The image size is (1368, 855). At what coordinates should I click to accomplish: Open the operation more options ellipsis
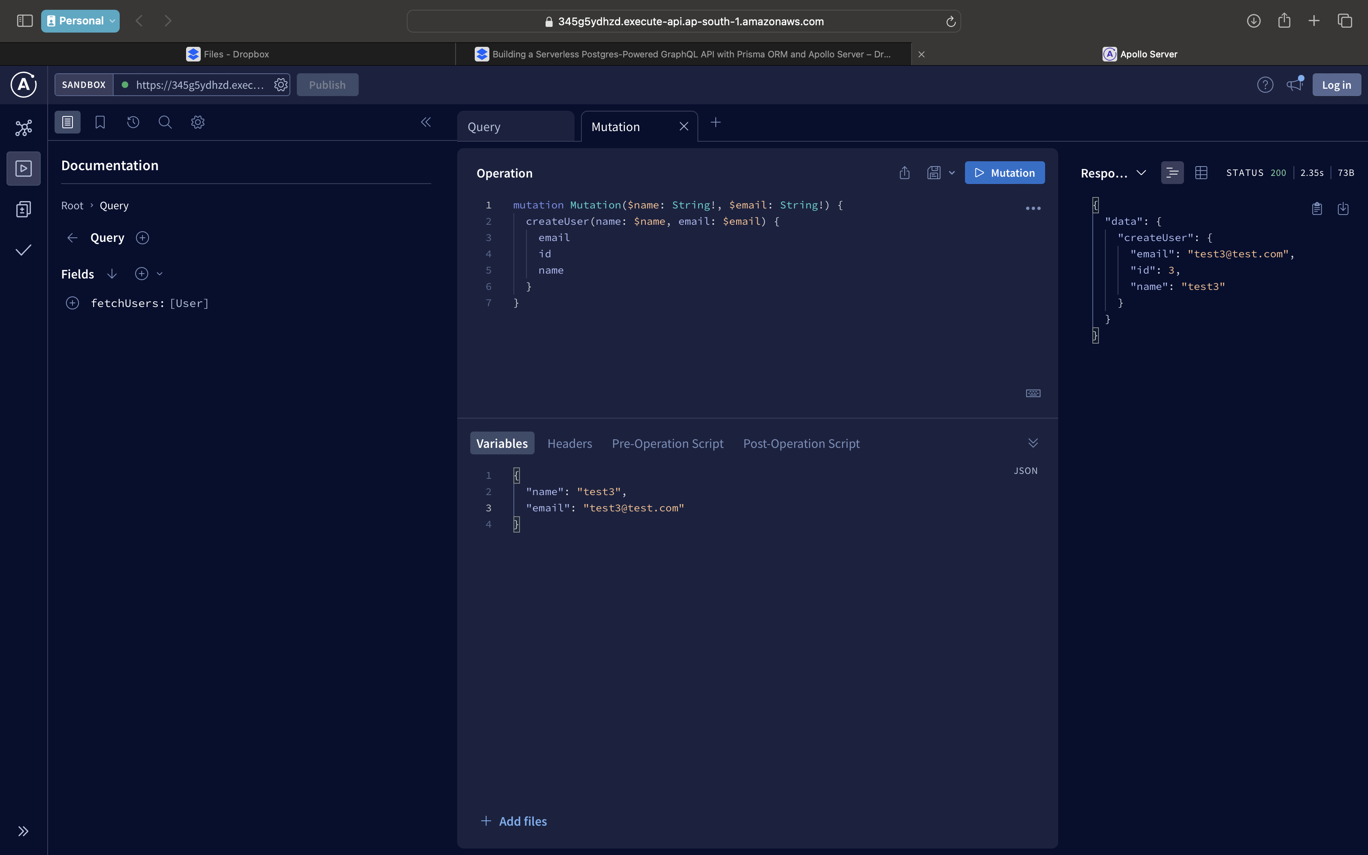coord(1033,208)
